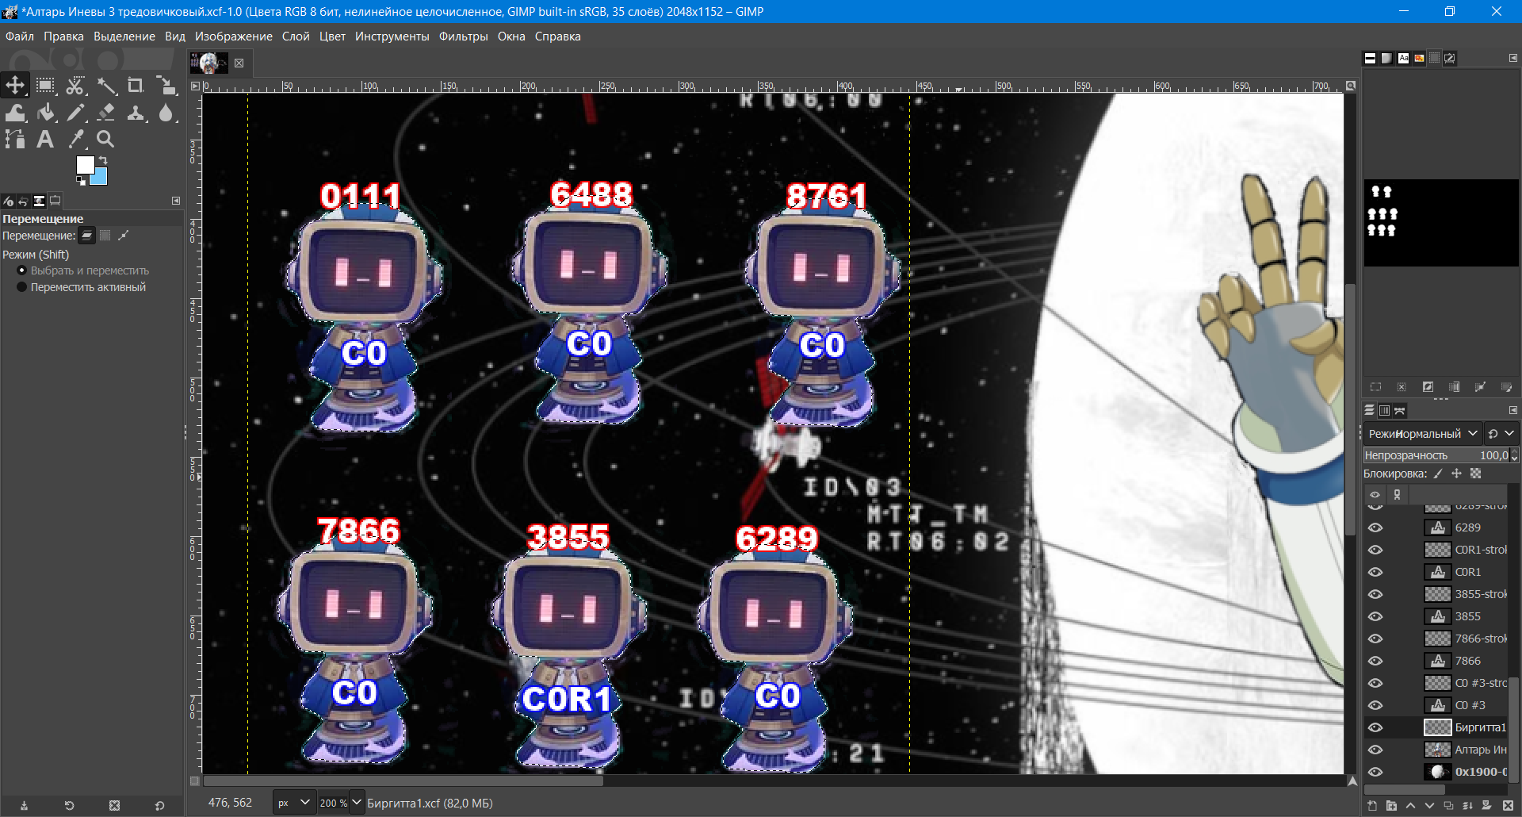Create a new layer group
Screen dimensions: 1522x817
[1391, 806]
